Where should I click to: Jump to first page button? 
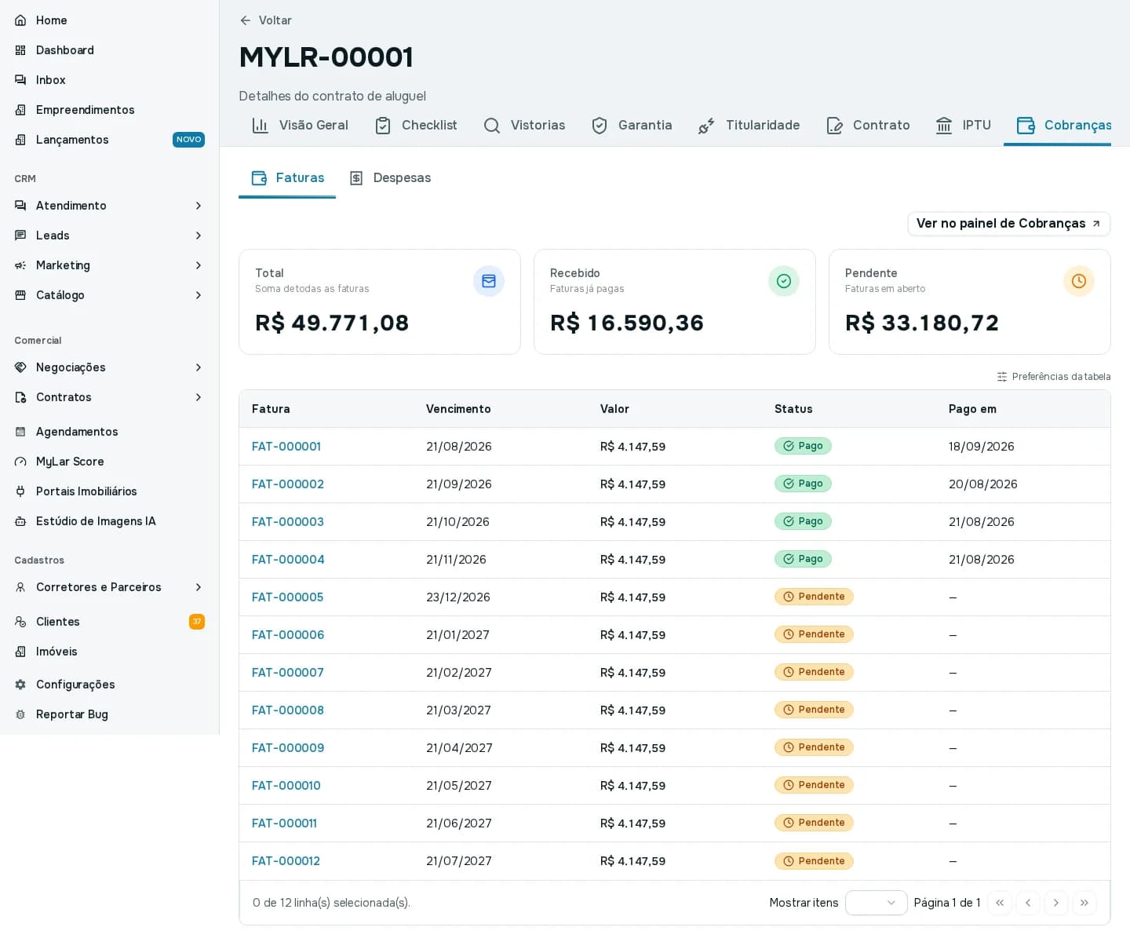pos(1000,903)
